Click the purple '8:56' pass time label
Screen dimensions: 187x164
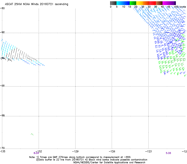point(36,153)
